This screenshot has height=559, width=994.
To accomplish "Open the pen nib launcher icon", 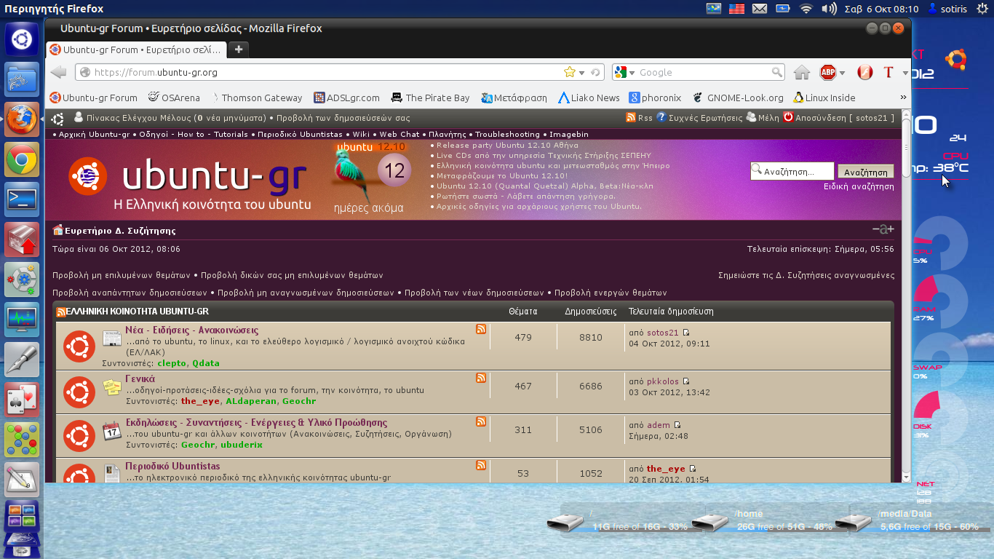I will point(21,360).
